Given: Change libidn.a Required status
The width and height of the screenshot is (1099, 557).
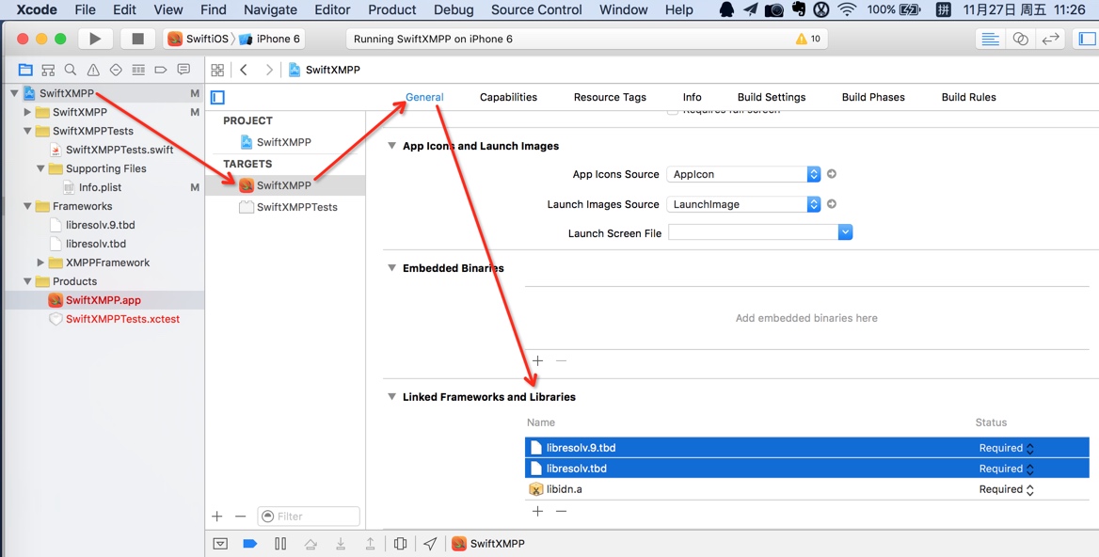Looking at the screenshot, I should [1007, 489].
